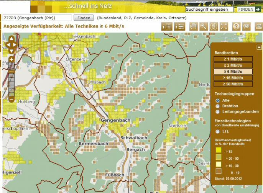Select the Alle technology radio button

[218, 100]
